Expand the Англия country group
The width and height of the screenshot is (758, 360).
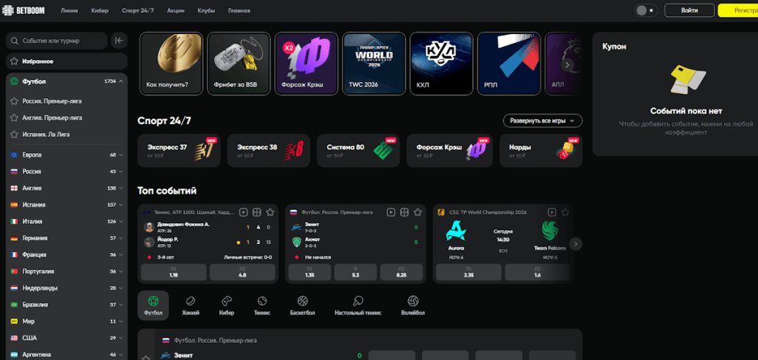pyautogui.click(x=121, y=189)
